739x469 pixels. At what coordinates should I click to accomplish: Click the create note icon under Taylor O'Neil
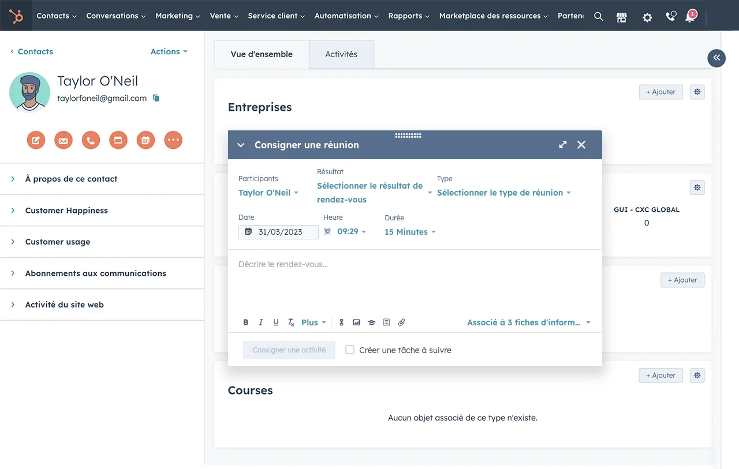click(x=36, y=140)
